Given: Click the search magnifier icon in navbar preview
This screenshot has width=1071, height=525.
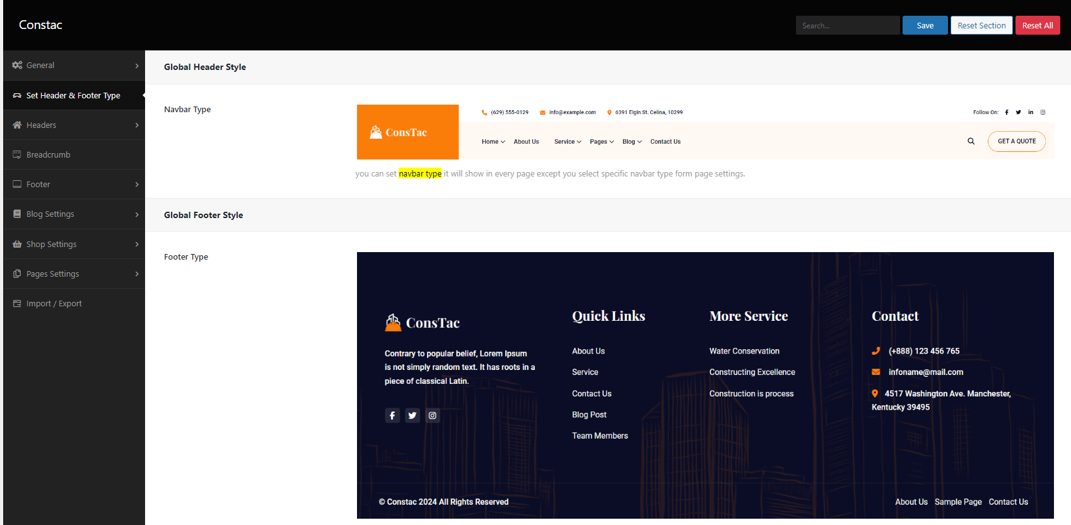Looking at the screenshot, I should 971,141.
